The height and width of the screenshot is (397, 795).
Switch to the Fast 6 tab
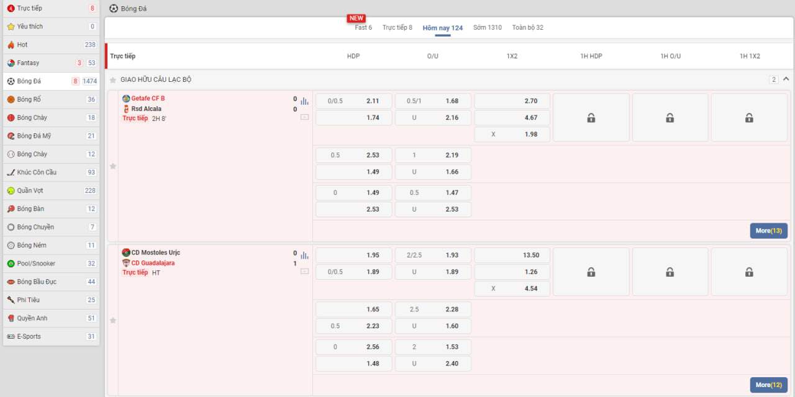(x=363, y=28)
